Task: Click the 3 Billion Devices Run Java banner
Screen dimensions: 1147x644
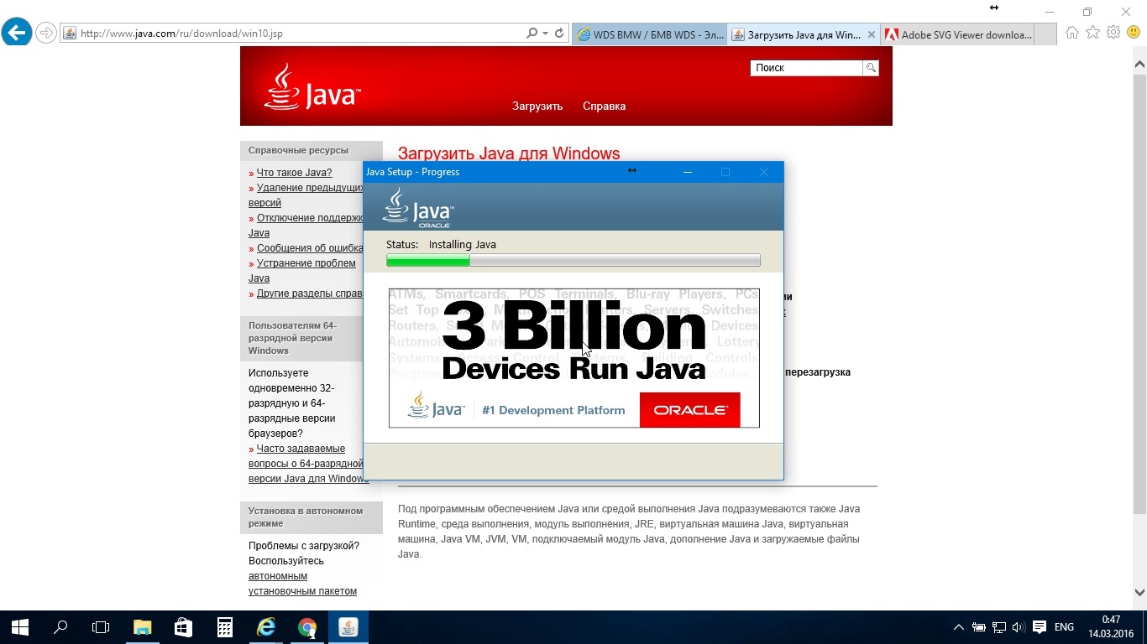Action: [x=573, y=358]
